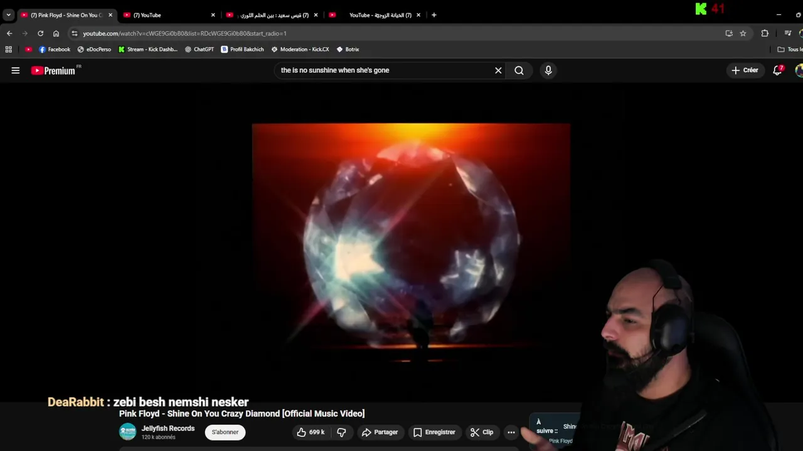Open the eDocPerso bookmark
Image resolution: width=803 pixels, height=451 pixels.
94,49
